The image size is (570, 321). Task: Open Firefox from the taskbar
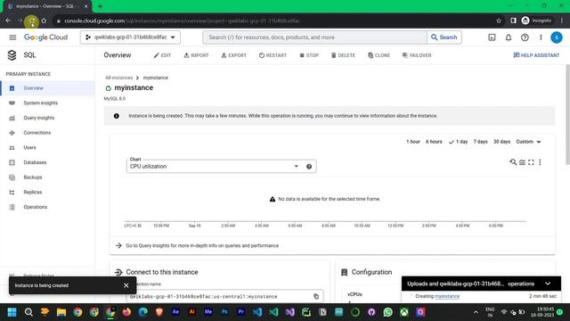[x=126, y=312]
